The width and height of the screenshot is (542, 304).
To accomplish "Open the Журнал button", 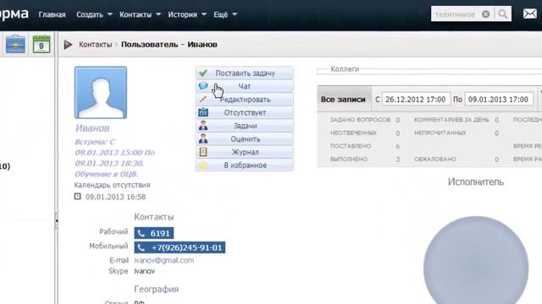I will click(x=245, y=152).
